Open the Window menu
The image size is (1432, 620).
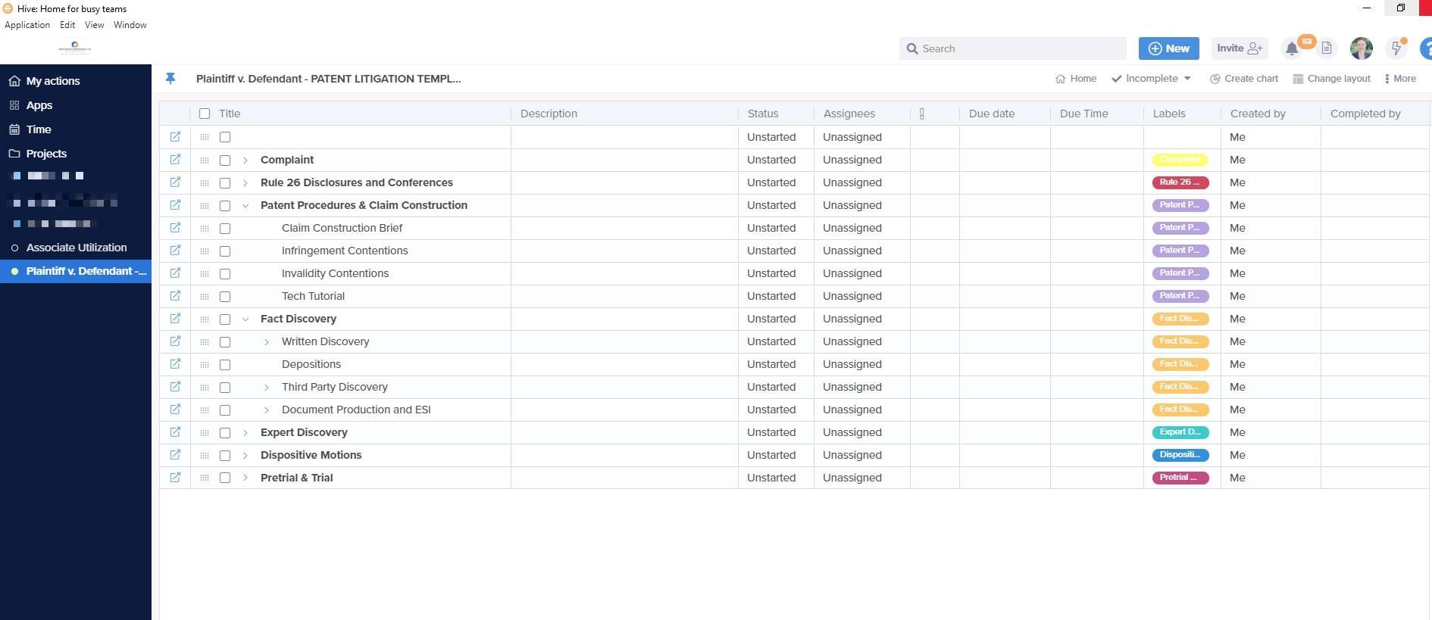(130, 25)
